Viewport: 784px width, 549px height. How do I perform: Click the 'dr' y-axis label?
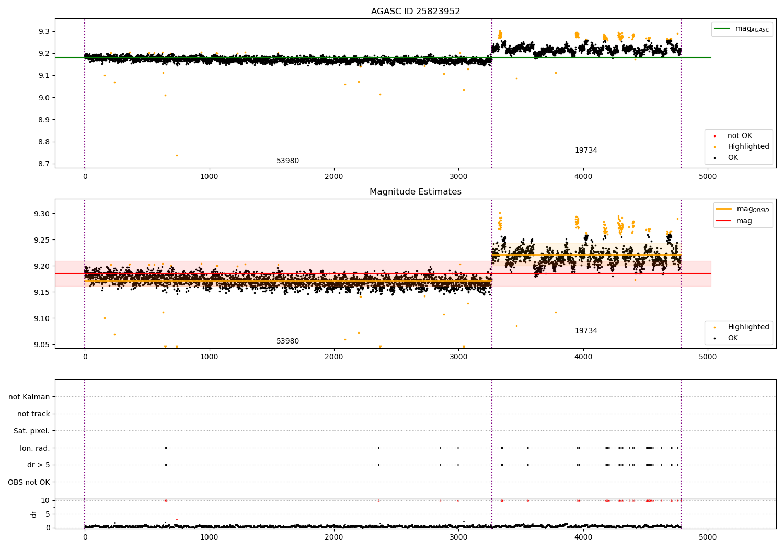click(34, 514)
